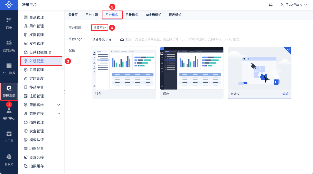Click the 顶部导航.png file name
This screenshot has width=313, height=174.
click(102, 39)
